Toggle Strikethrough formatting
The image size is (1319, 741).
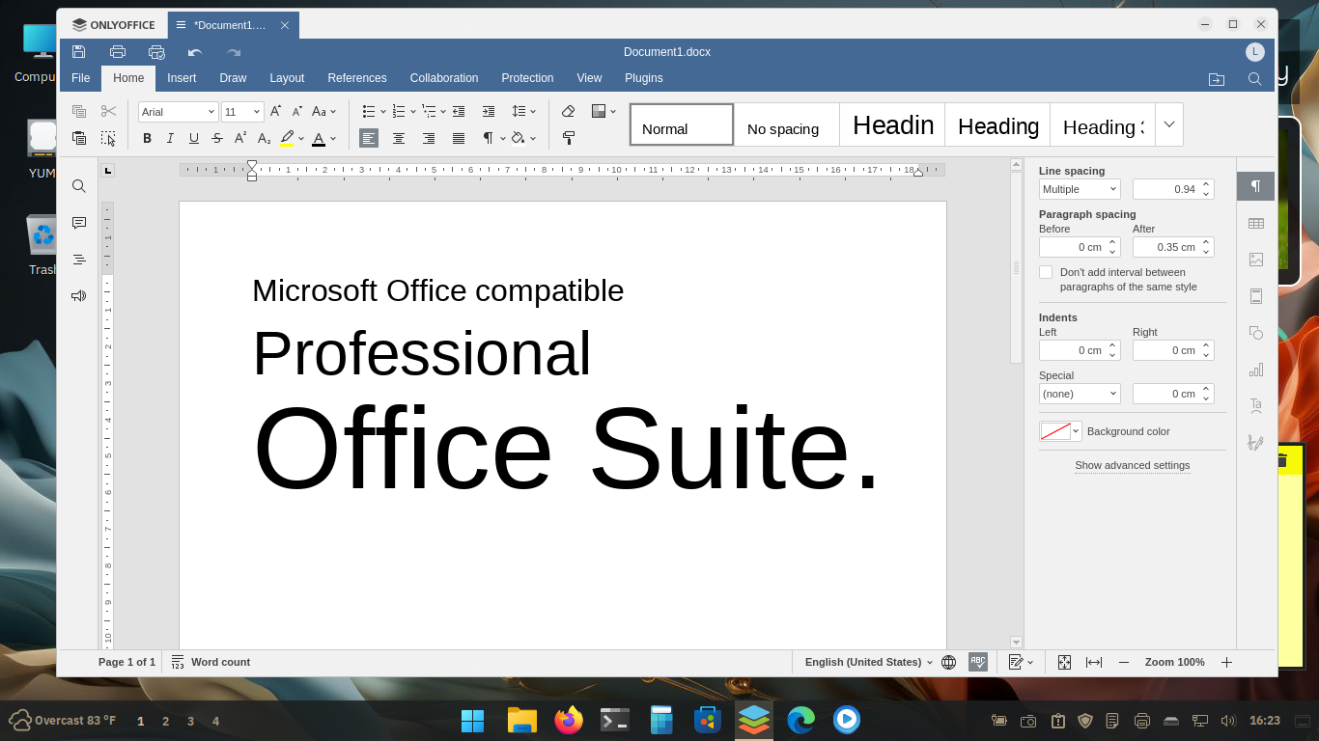point(217,138)
